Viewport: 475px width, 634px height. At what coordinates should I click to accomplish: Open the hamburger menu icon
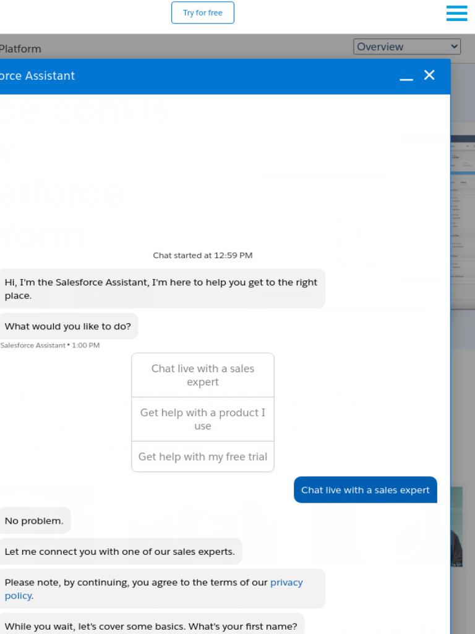457,13
